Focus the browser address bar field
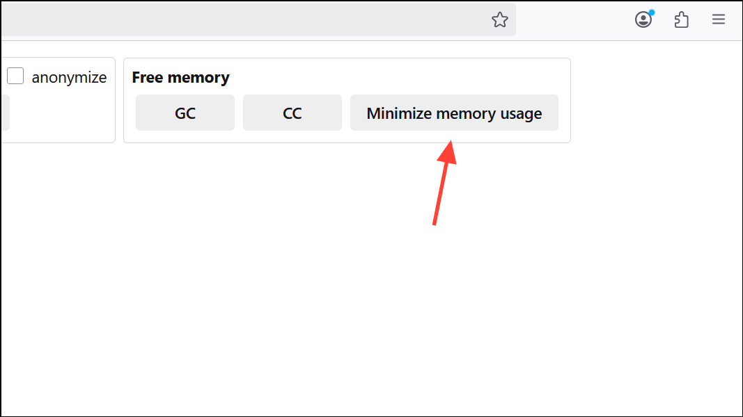The image size is (743, 417). [x=244, y=19]
